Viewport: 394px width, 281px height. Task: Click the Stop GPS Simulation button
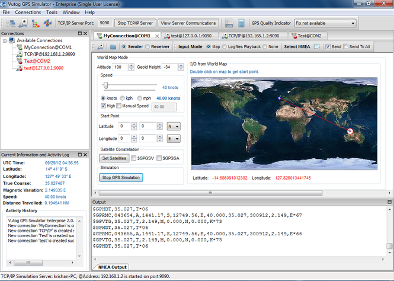pyautogui.click(x=121, y=177)
